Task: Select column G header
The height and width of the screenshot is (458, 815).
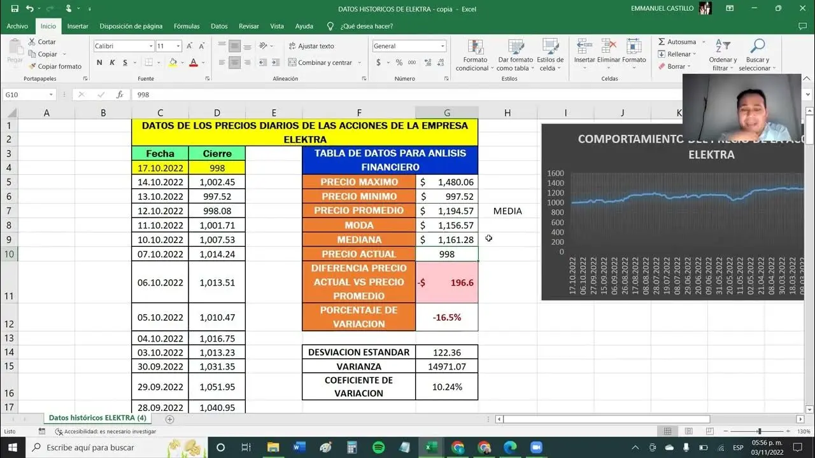Action: (447, 113)
